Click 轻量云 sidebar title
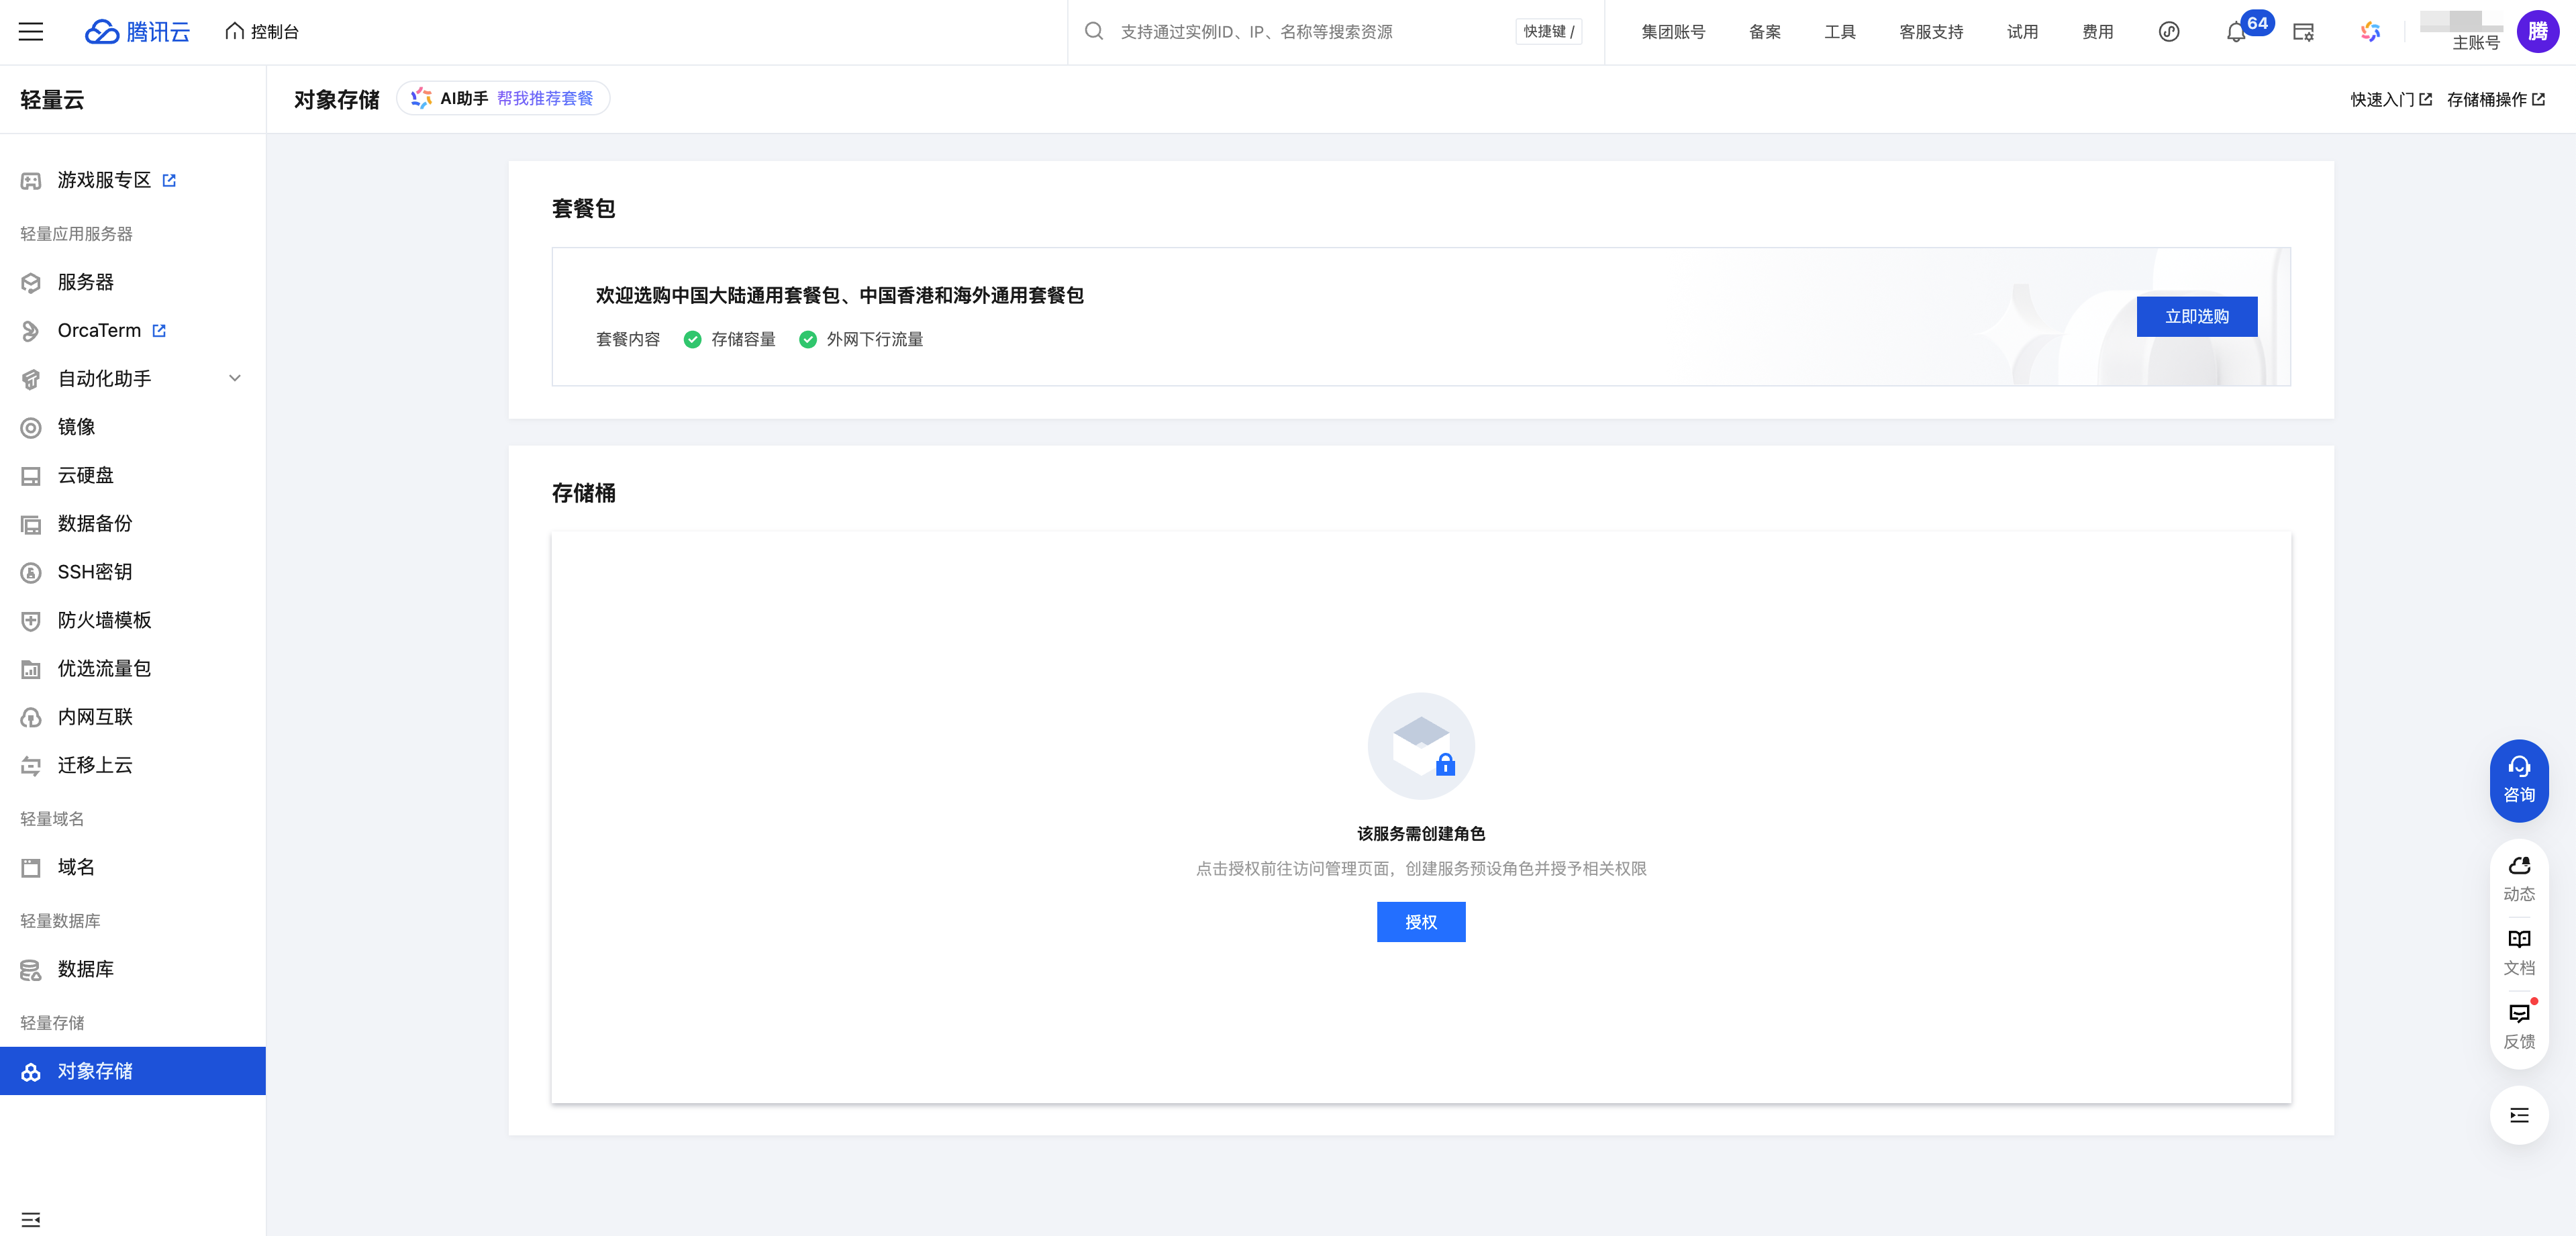The image size is (2576, 1236). click(x=52, y=100)
